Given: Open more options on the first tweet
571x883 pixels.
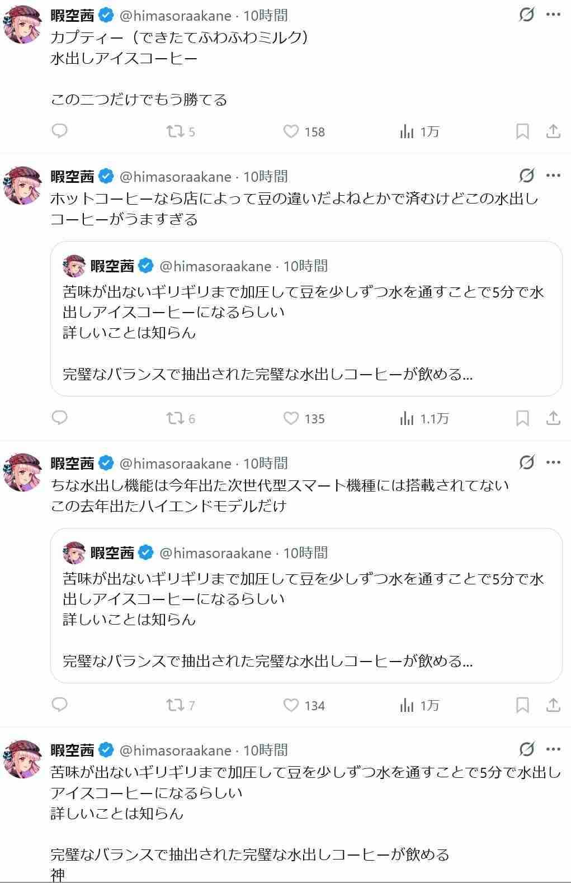Looking at the screenshot, I should 553,15.
